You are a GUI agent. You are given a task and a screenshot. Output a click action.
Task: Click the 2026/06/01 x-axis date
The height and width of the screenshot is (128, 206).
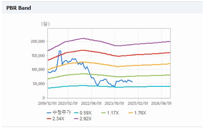point(161,103)
